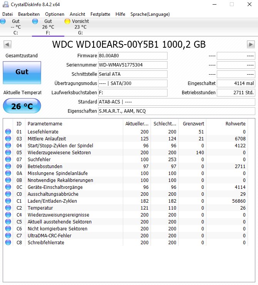Click the Standard ATA8-ACS field

click(x=177, y=102)
